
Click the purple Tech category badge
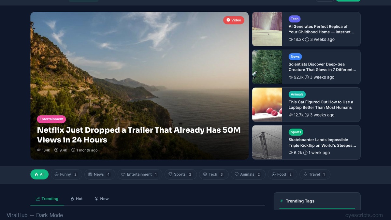tap(295, 19)
